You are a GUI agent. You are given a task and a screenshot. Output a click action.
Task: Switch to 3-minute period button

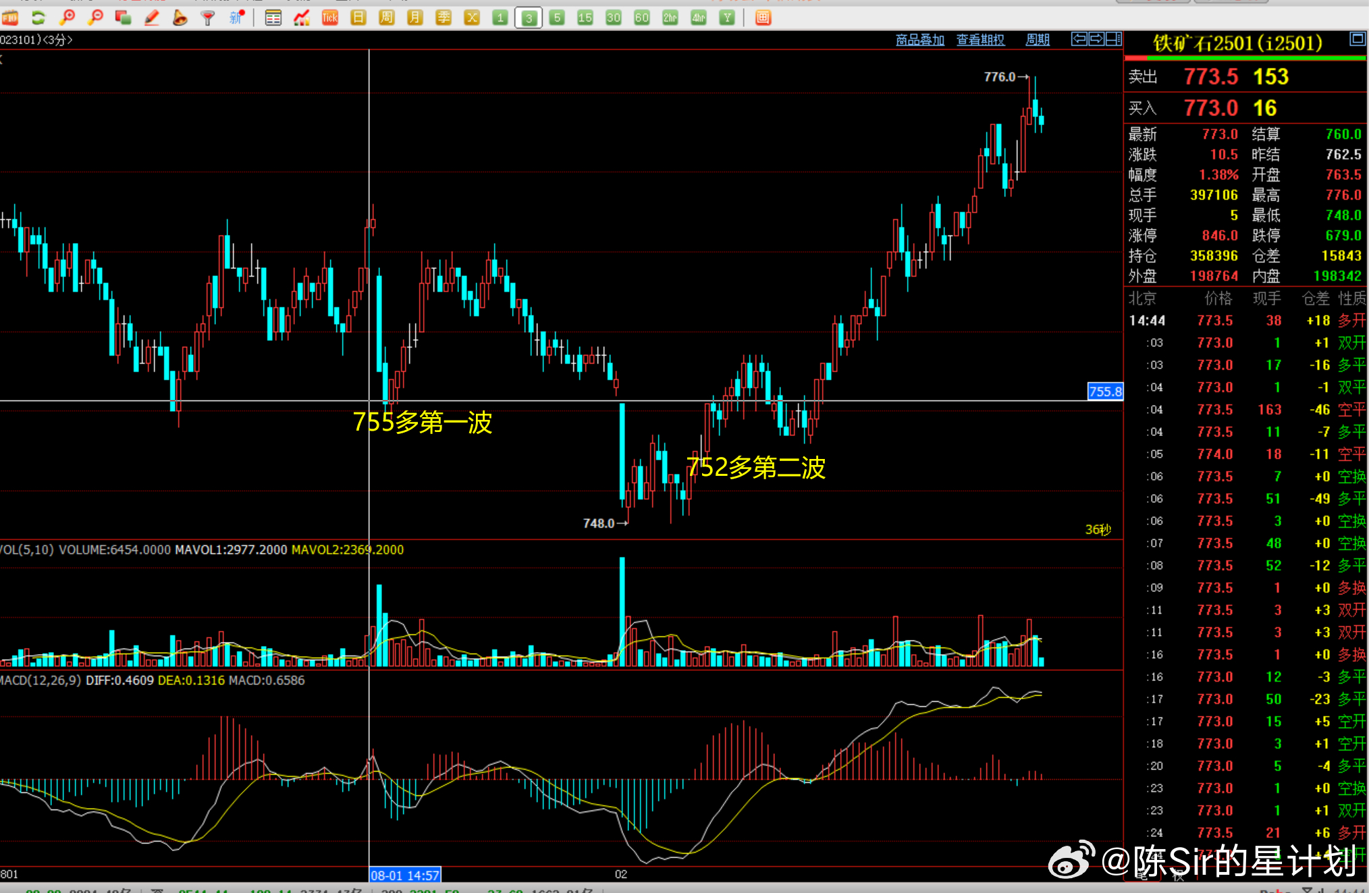click(529, 18)
